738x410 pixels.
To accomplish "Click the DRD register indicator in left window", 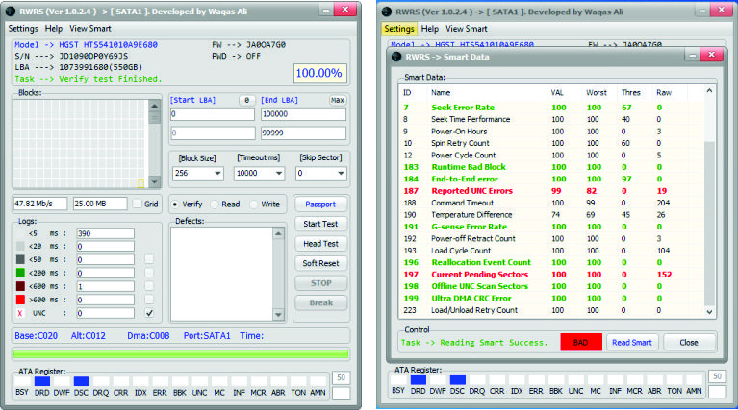I will coord(42,381).
